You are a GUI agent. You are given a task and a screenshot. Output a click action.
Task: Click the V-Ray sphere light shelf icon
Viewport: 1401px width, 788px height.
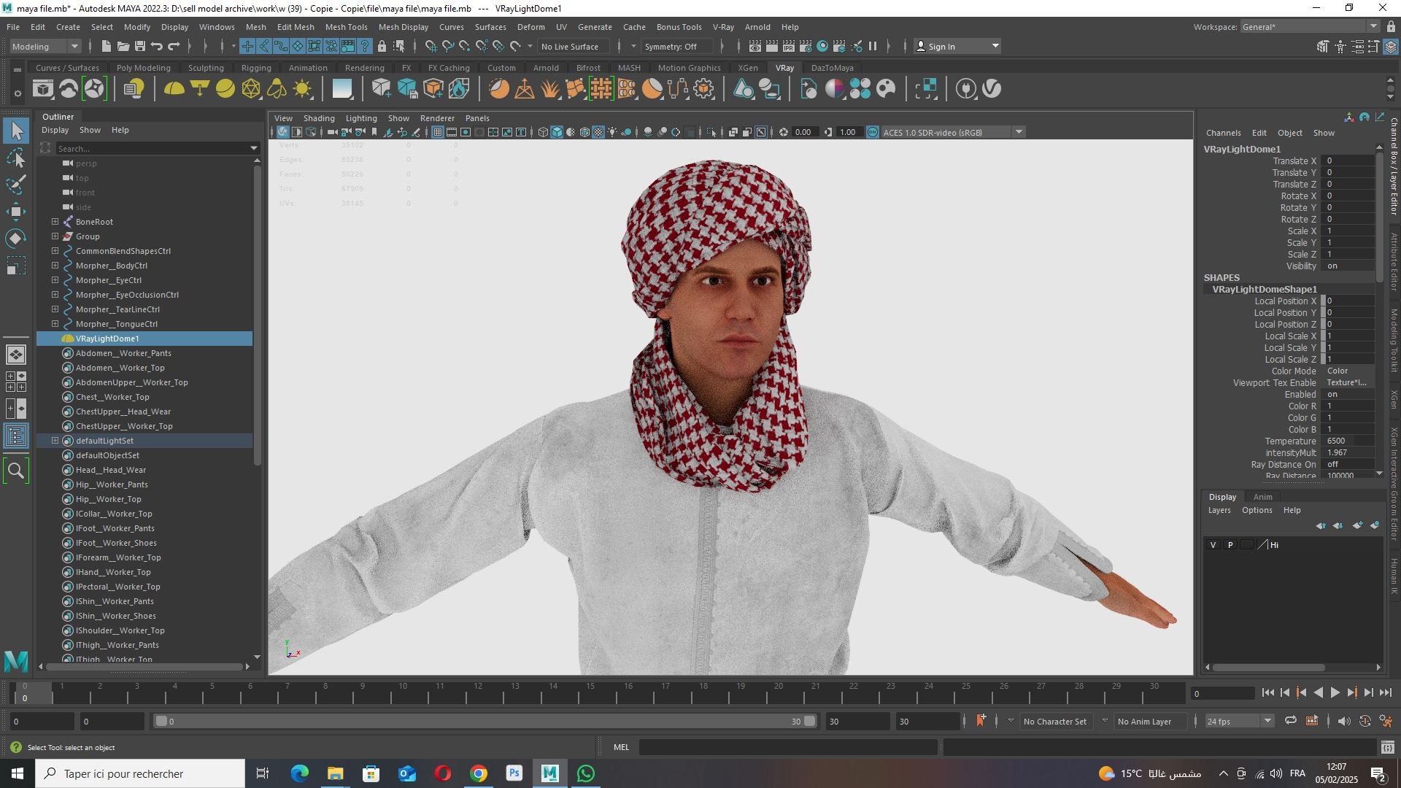(225, 89)
